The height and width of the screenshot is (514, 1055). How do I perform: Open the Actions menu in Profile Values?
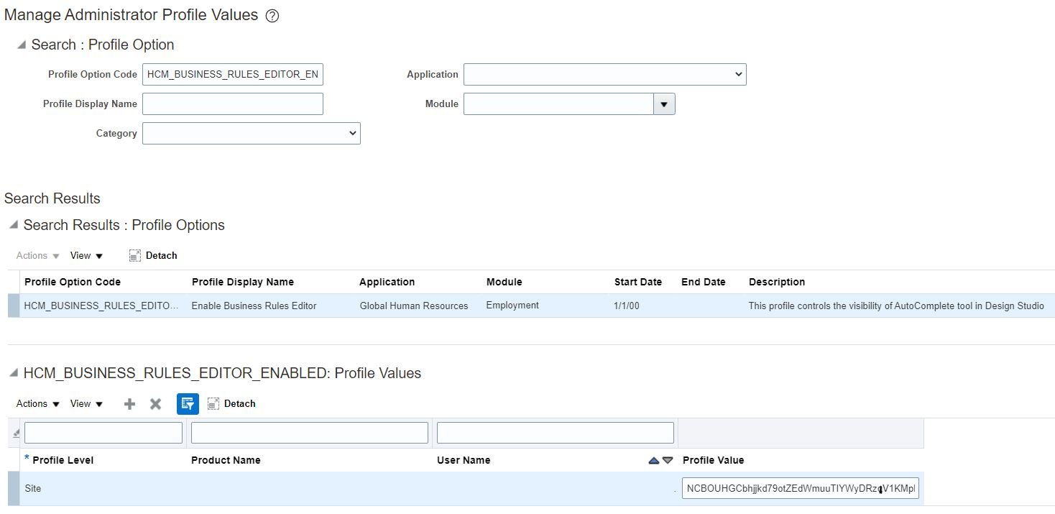[x=32, y=403]
